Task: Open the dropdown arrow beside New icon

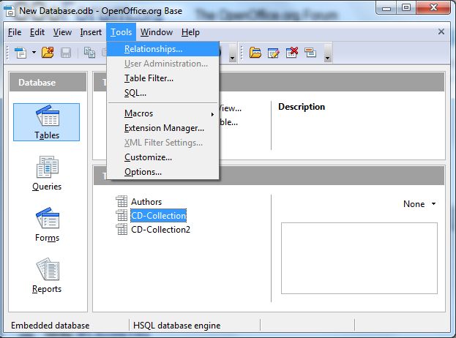Action: [32, 53]
